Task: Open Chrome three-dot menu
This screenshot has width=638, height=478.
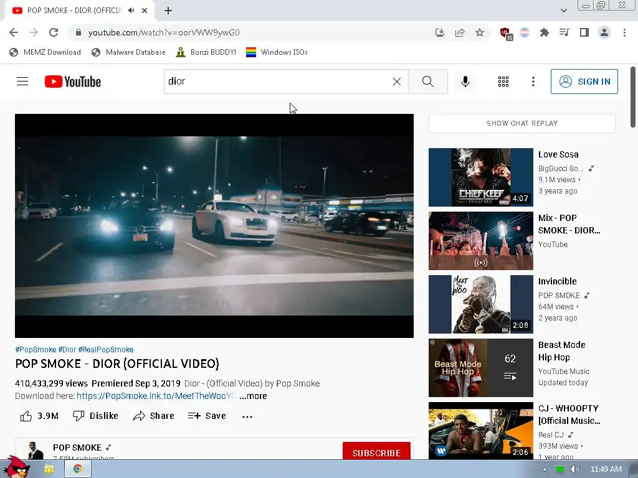Action: (x=624, y=32)
